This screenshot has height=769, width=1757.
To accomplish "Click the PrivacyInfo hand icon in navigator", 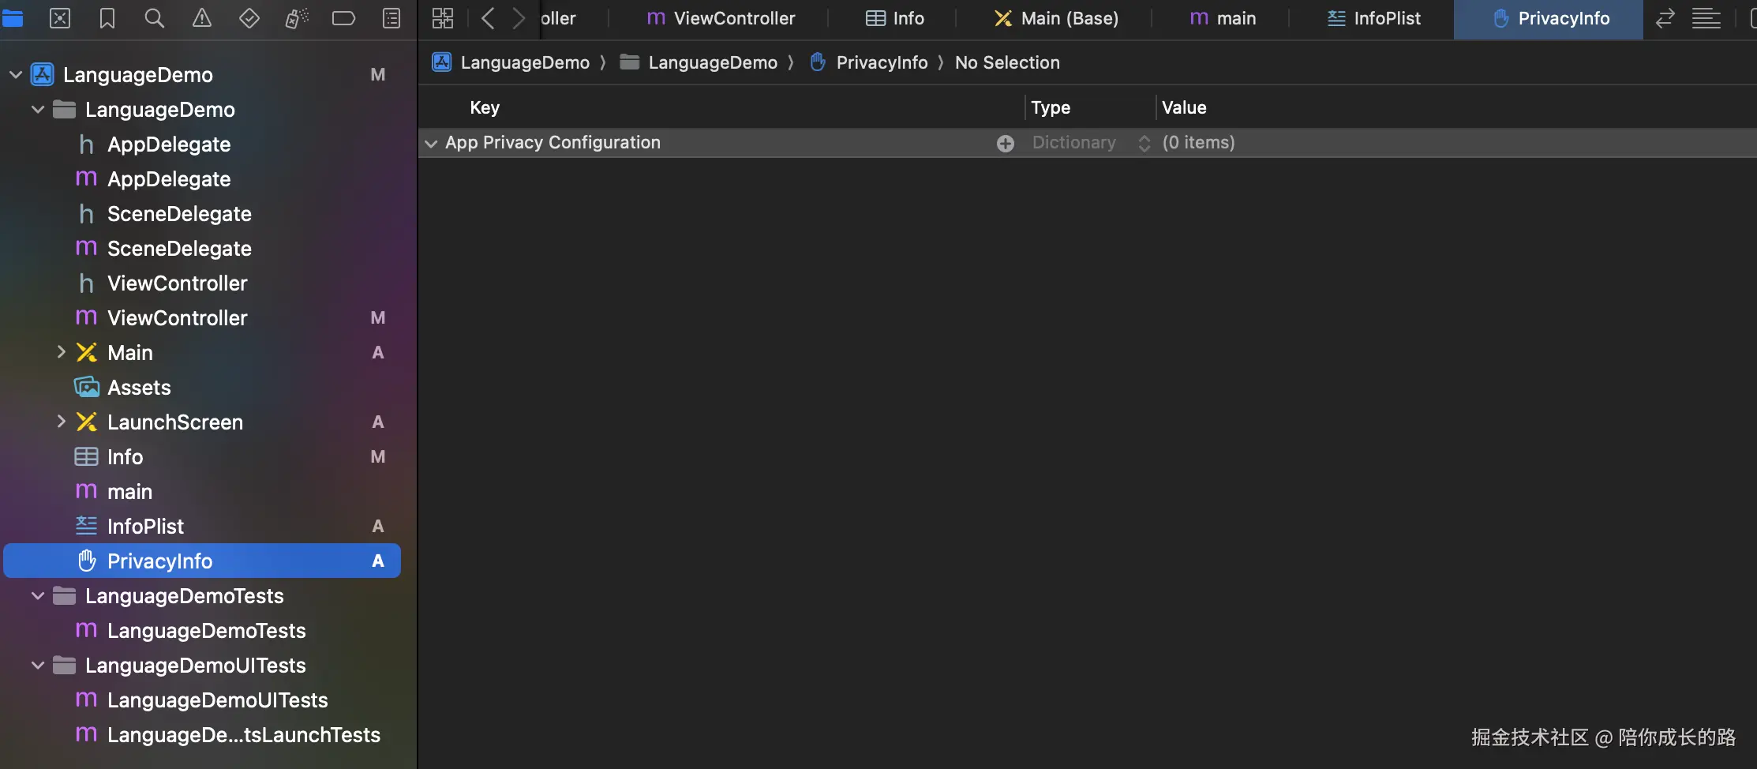I will tap(87, 561).
